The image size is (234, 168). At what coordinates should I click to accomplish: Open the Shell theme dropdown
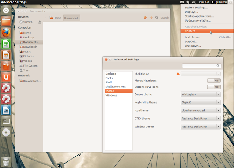[x=201, y=74]
